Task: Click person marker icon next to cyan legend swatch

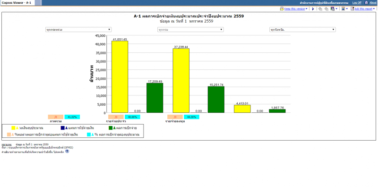Action: tap(93, 135)
